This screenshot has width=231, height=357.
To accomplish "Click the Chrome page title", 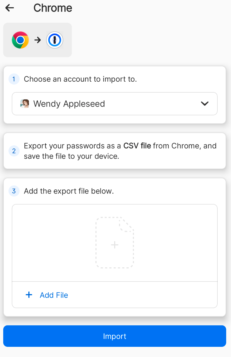I will pos(53,8).
